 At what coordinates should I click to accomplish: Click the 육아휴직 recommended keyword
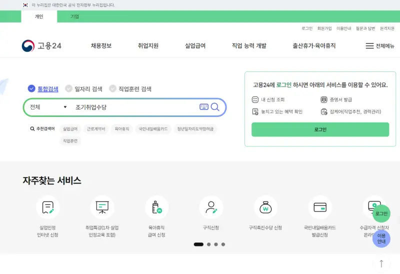point(122,129)
